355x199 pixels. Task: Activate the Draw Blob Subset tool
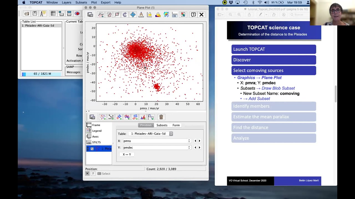pos(109,15)
